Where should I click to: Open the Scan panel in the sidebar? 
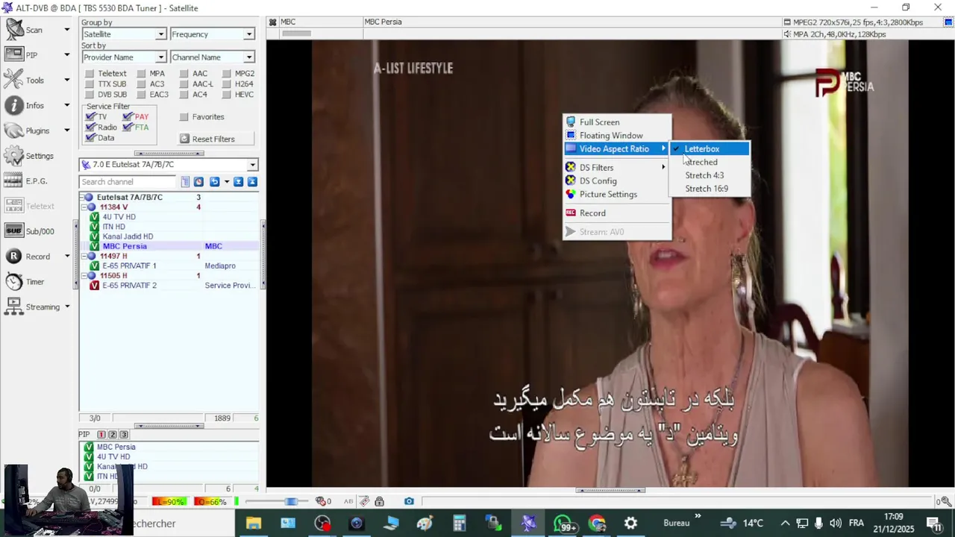coord(36,30)
